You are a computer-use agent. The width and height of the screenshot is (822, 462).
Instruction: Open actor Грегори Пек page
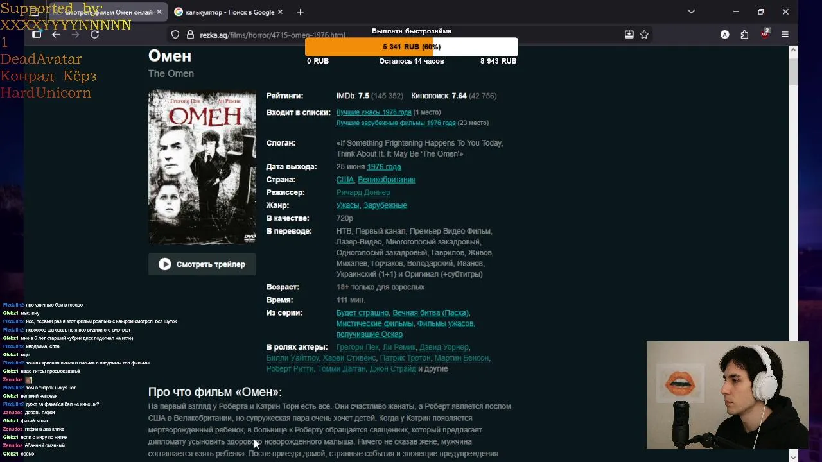point(358,348)
